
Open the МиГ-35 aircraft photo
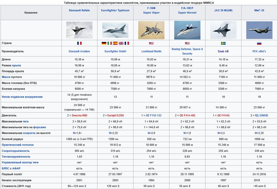pyautogui.click(x=259, y=30)
